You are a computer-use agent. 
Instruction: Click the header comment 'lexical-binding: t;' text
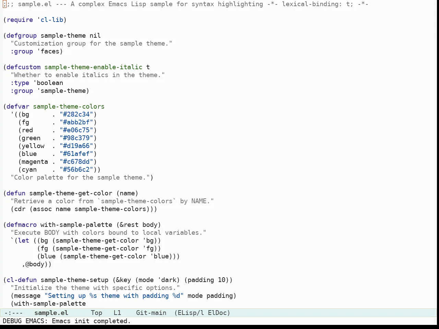coord(318,4)
